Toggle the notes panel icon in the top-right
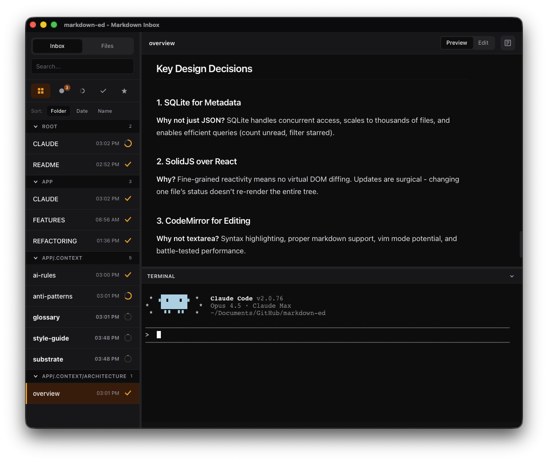Screen dimensions: 548x462 point(507,42)
